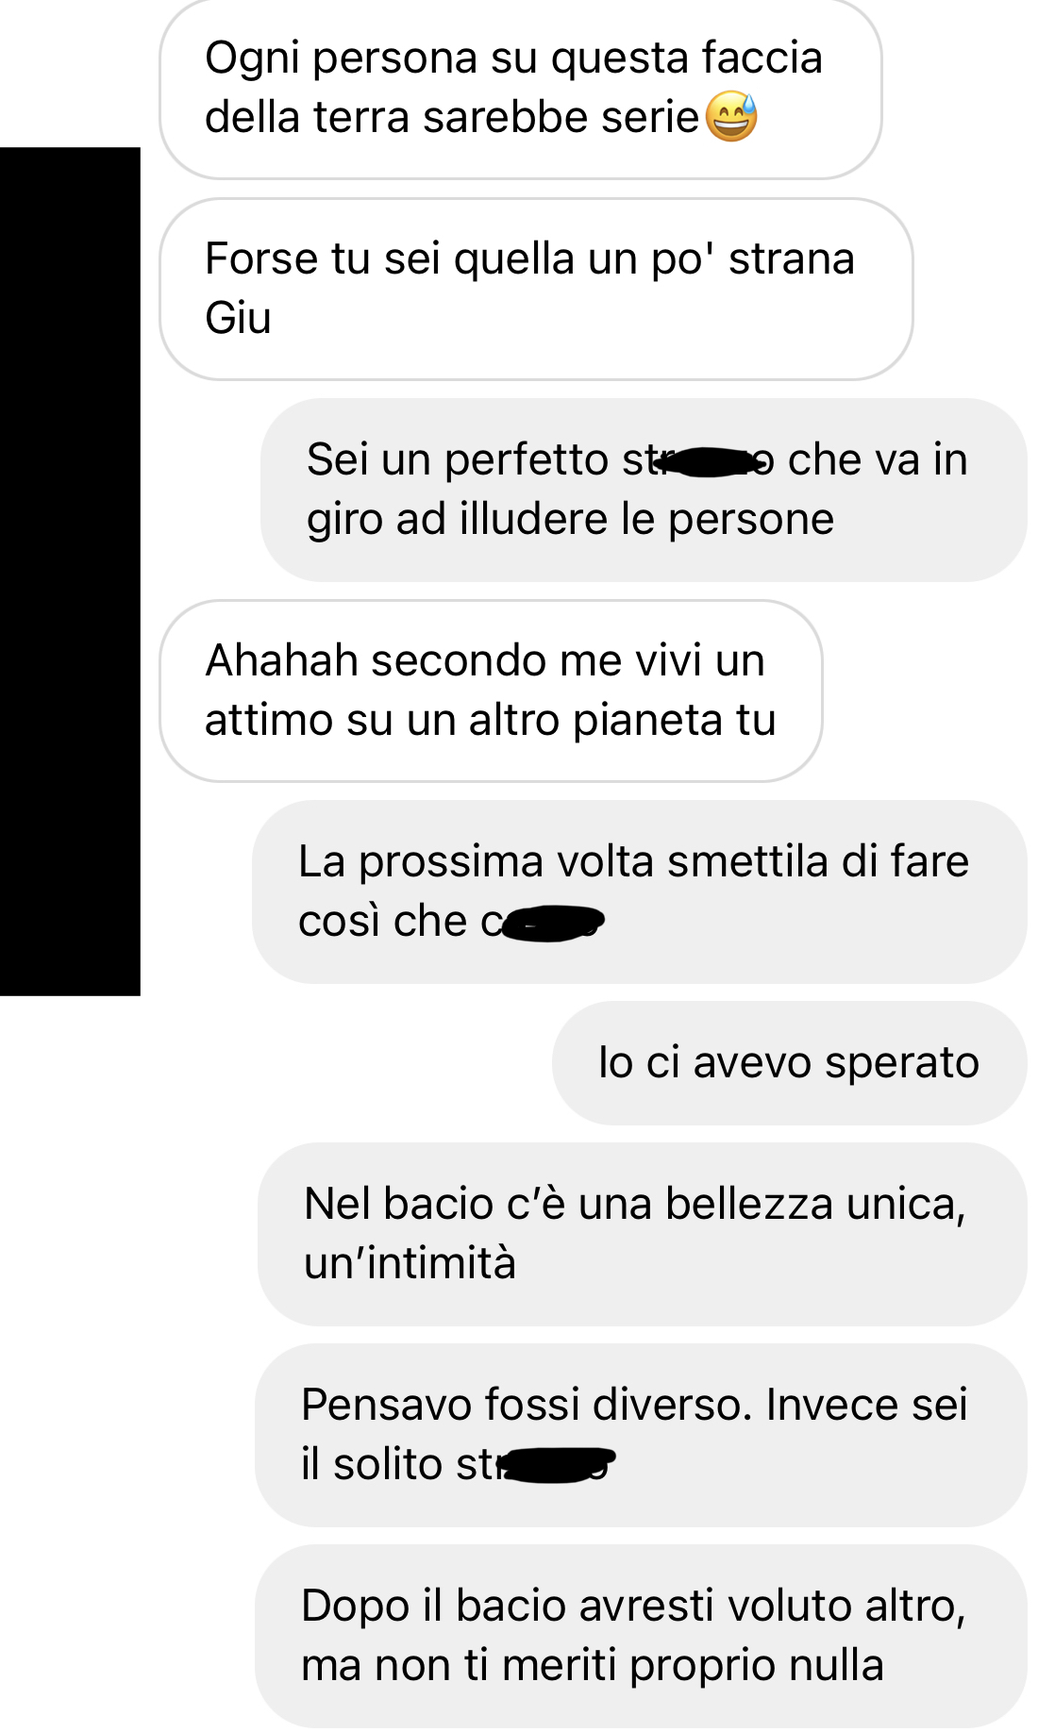Select the 'Io ci avevo sperato' bubble
Viewport: 1038px width, 1732px height.
(x=790, y=1062)
